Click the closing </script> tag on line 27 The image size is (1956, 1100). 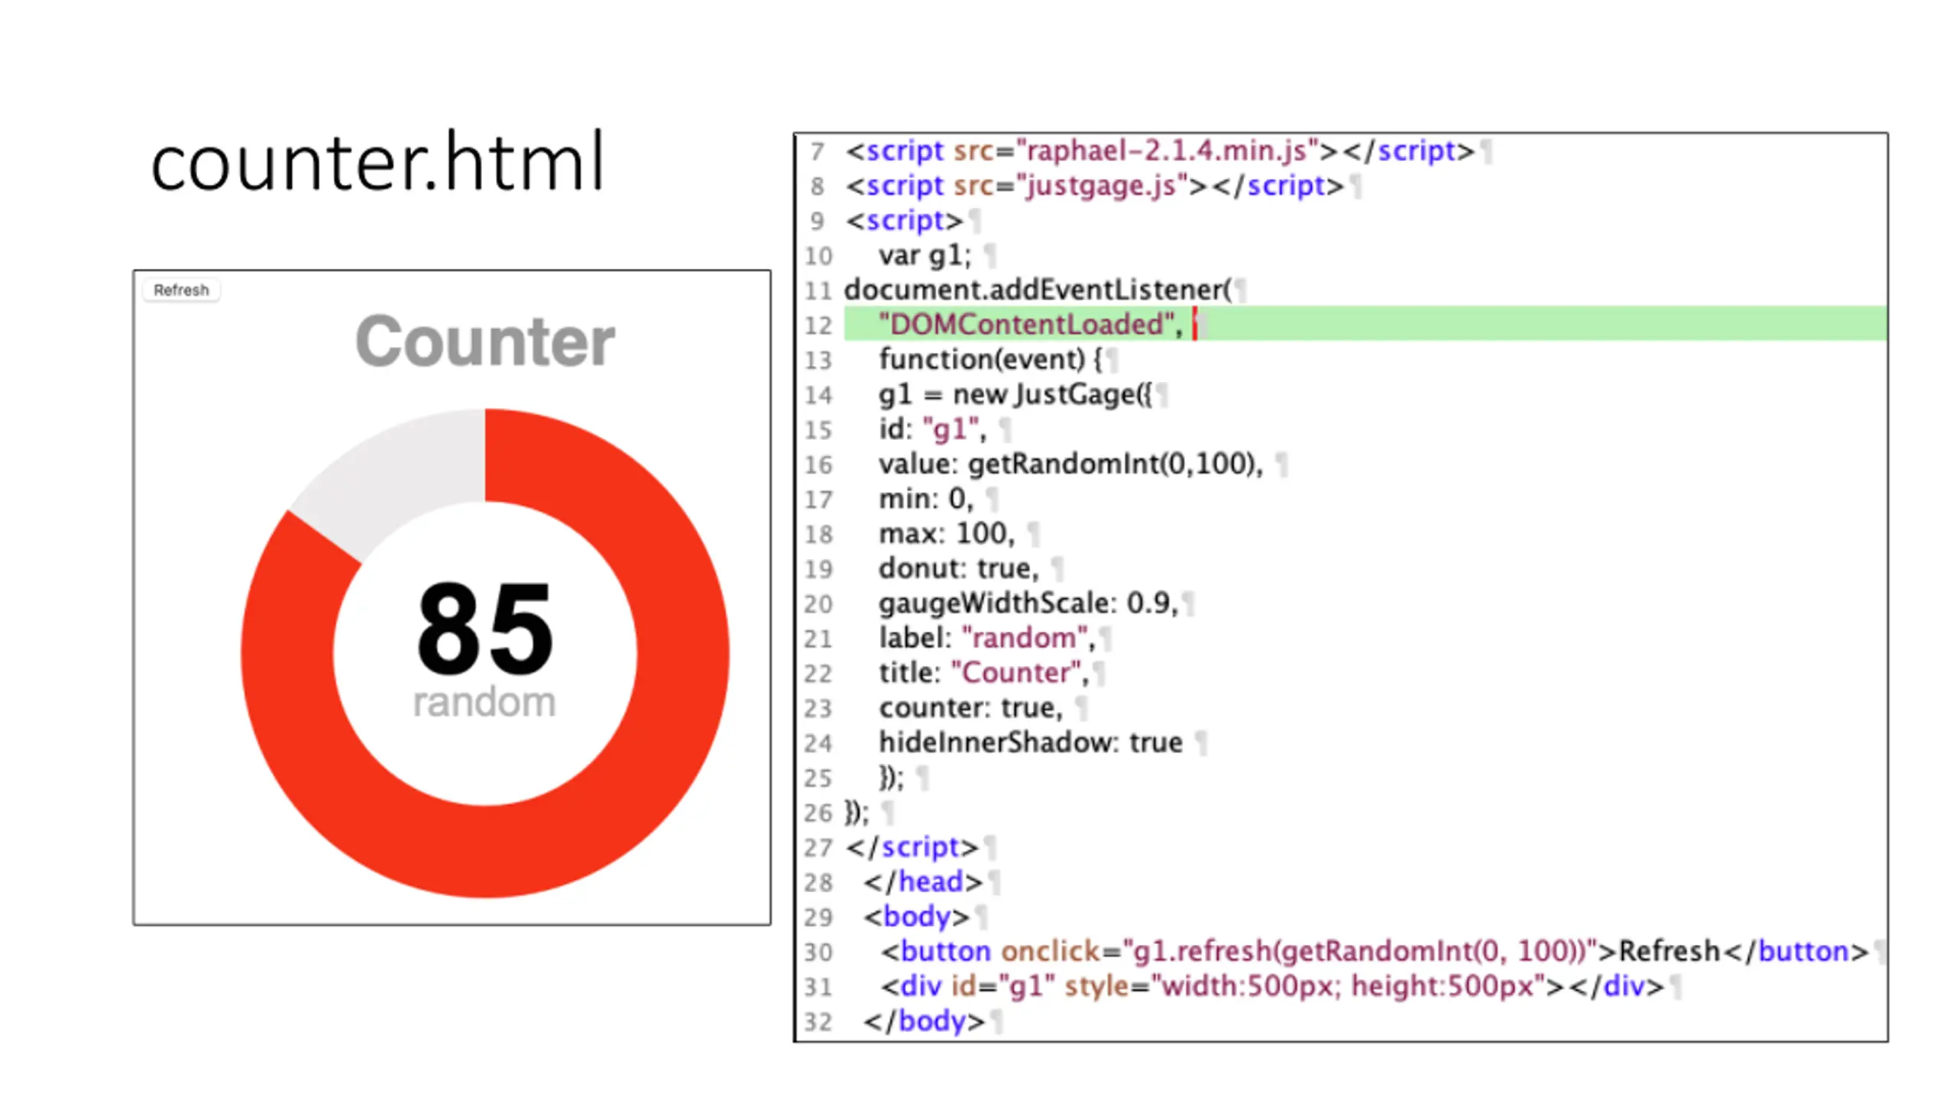coord(912,846)
